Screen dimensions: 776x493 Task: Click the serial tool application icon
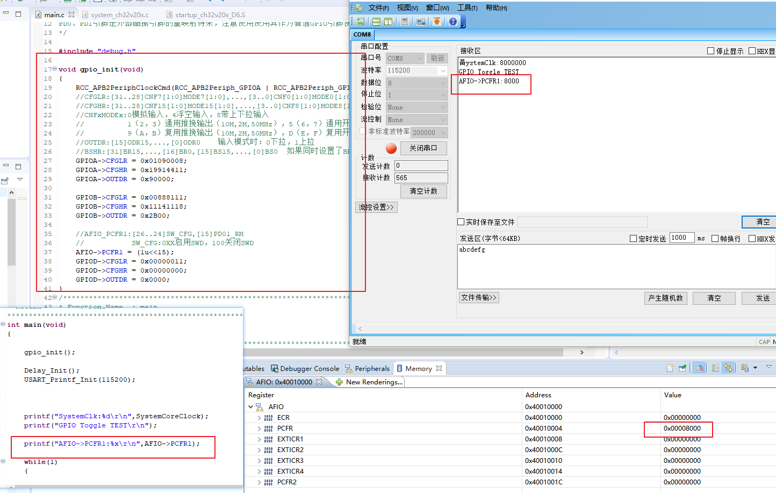[x=358, y=8]
